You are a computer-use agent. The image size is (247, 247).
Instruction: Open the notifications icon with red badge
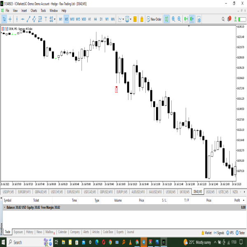point(229,19)
